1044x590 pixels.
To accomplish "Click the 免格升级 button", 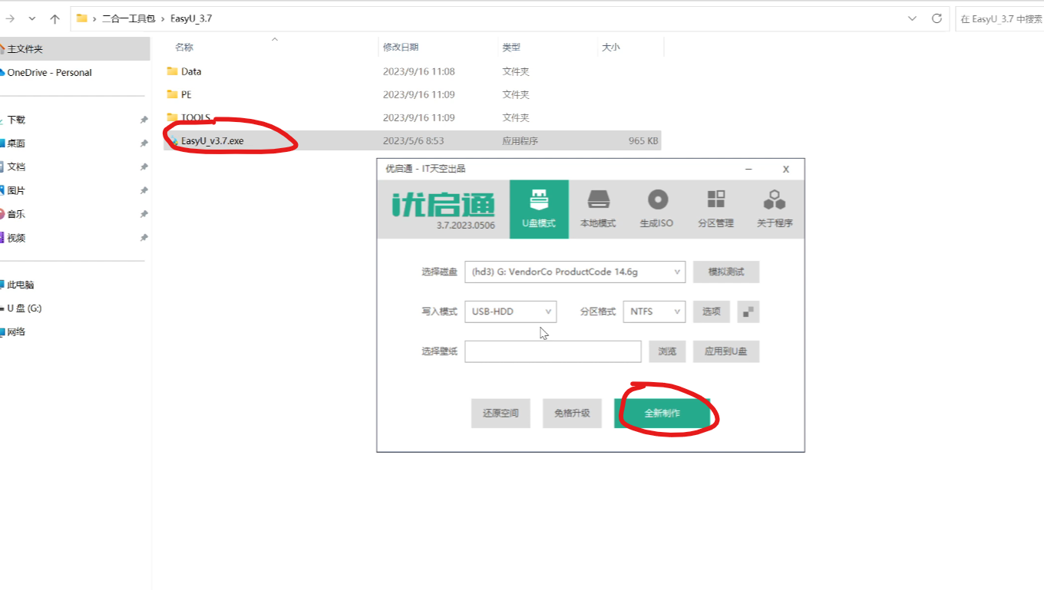I will tap(572, 413).
